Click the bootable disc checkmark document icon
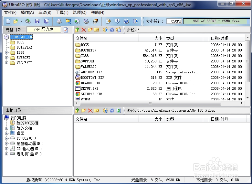Viewport: 252px width, 184px height. point(66,30)
